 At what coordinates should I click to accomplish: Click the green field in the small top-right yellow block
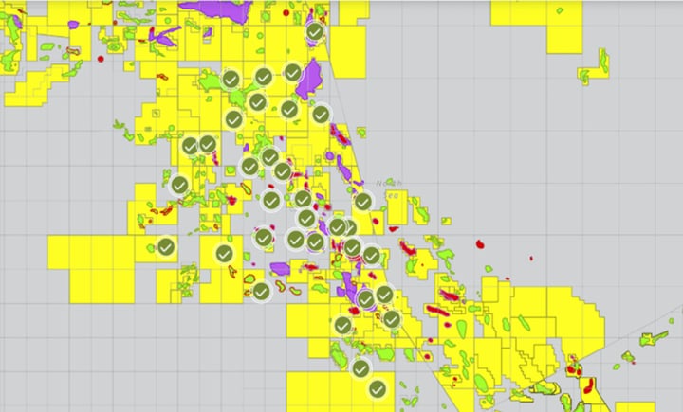tap(603, 61)
